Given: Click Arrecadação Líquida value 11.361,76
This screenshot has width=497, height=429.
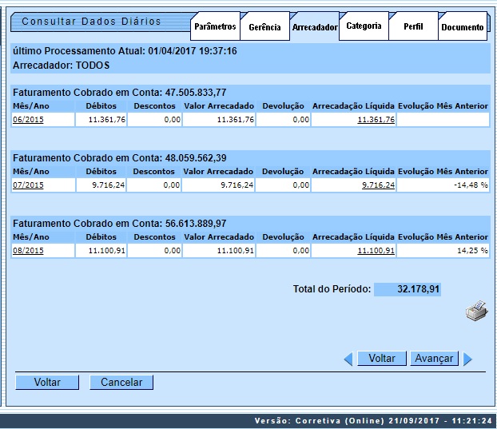Looking at the screenshot, I should 376,120.
